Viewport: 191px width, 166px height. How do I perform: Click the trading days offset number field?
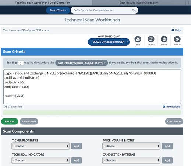click(x=21, y=63)
